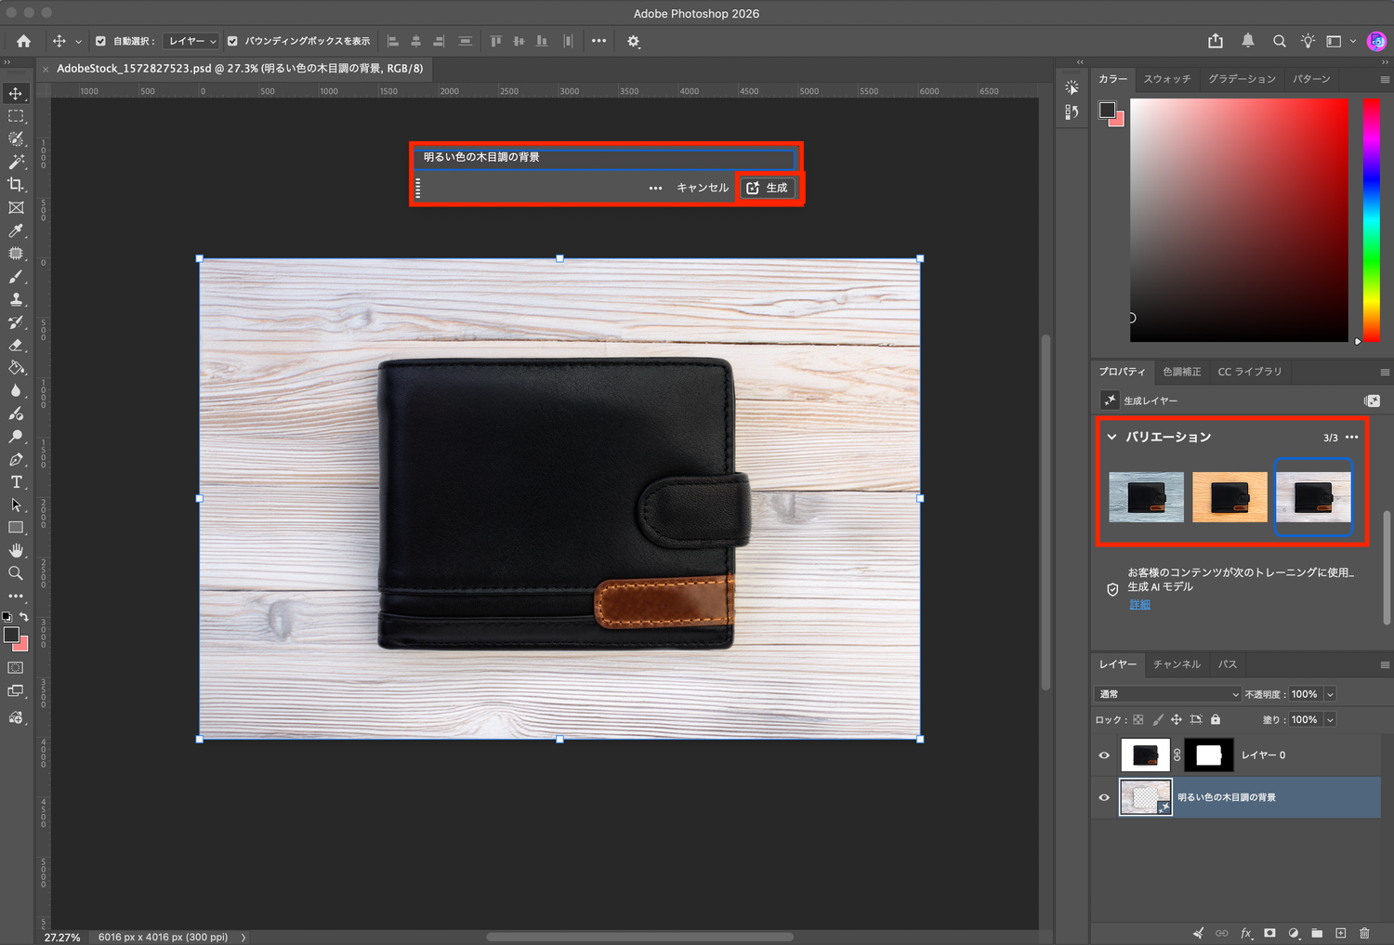Select the Hand tool

pyautogui.click(x=16, y=550)
